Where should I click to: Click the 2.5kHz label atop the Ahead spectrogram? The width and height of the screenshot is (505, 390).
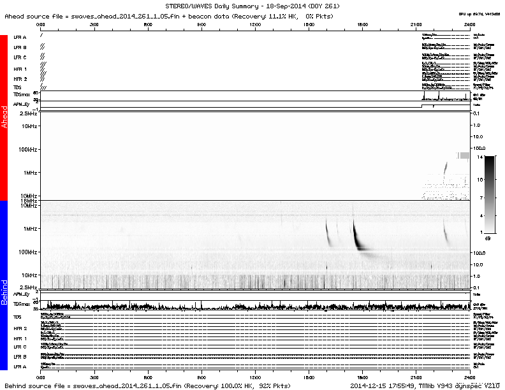click(28, 113)
